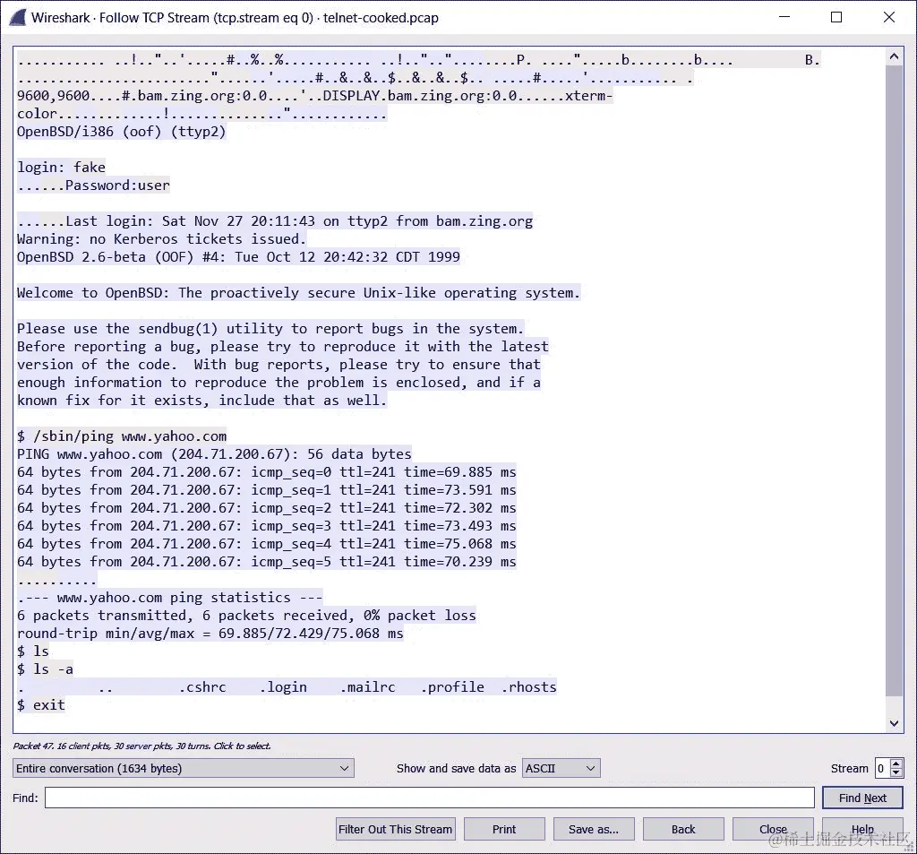Click the '.cshrc' file name

202,687
